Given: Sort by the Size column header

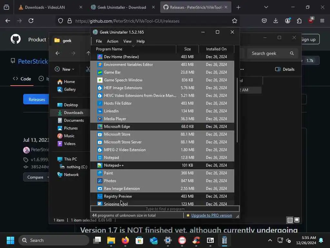Looking at the screenshot, I should [187, 49].
